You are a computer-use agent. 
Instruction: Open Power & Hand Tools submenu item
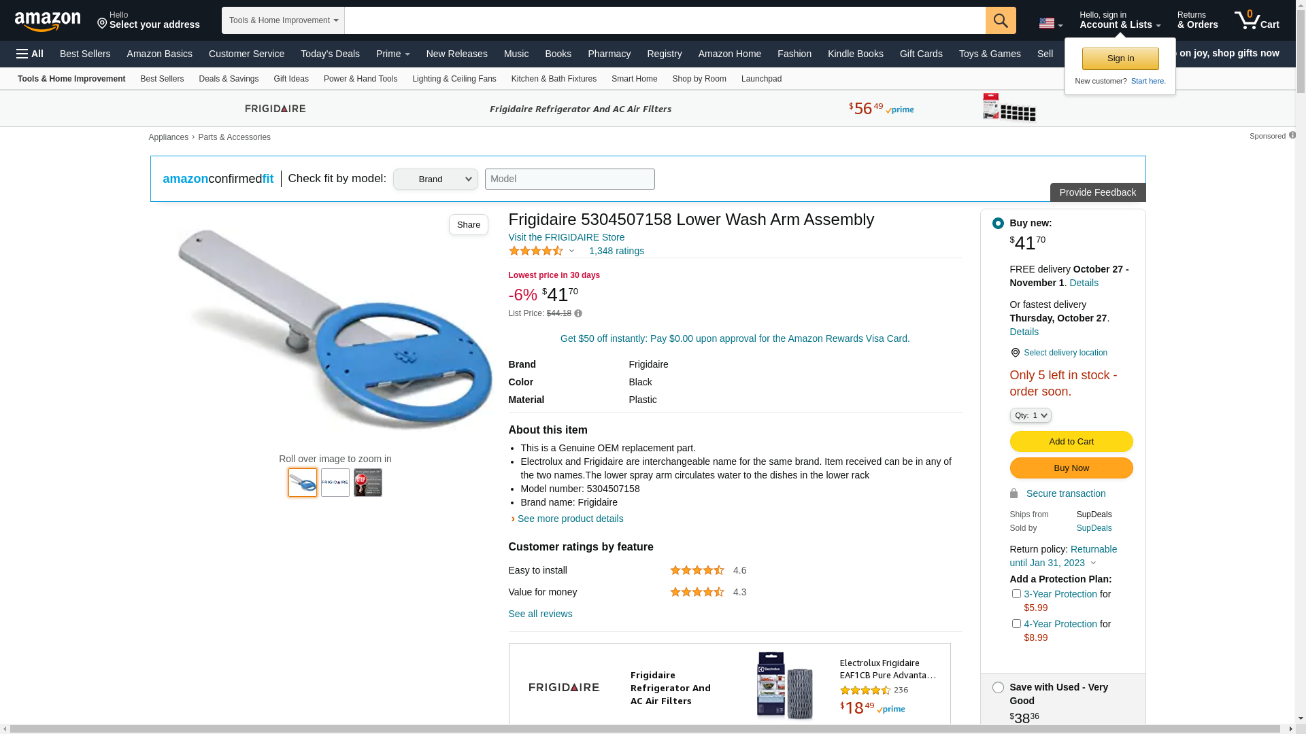tap(360, 79)
